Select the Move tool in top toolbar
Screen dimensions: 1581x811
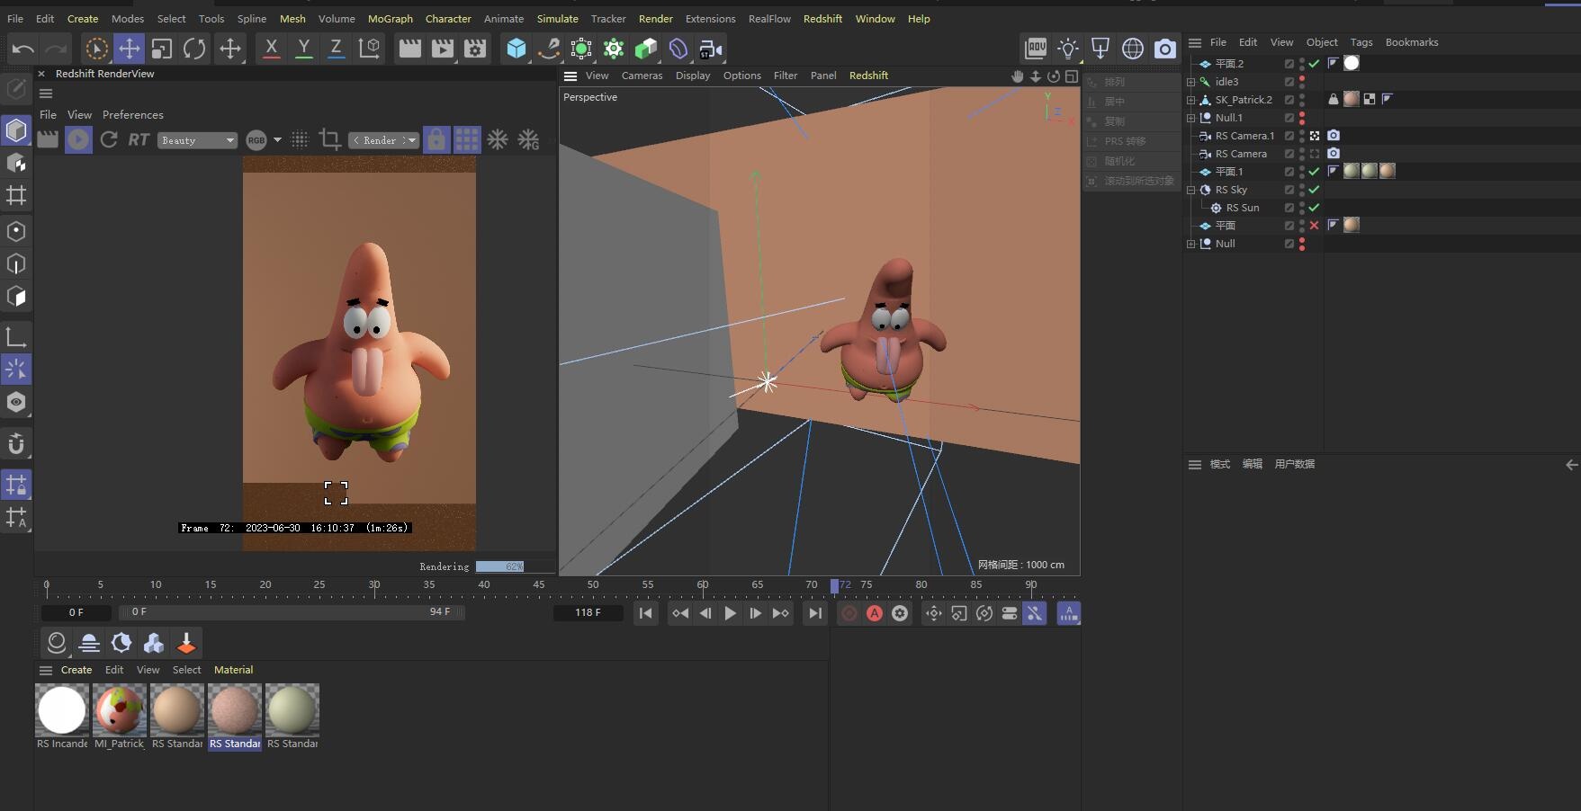pyautogui.click(x=129, y=49)
